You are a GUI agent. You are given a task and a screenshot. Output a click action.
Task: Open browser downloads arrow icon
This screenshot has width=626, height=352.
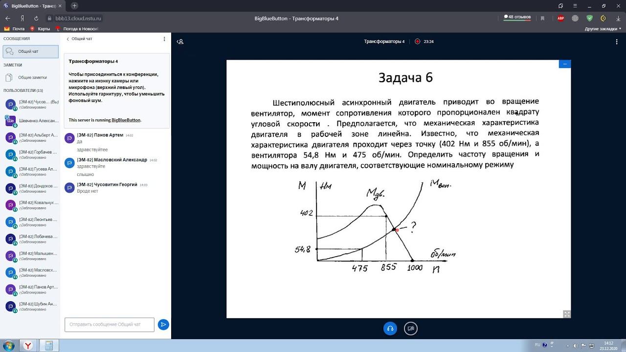coord(618,18)
